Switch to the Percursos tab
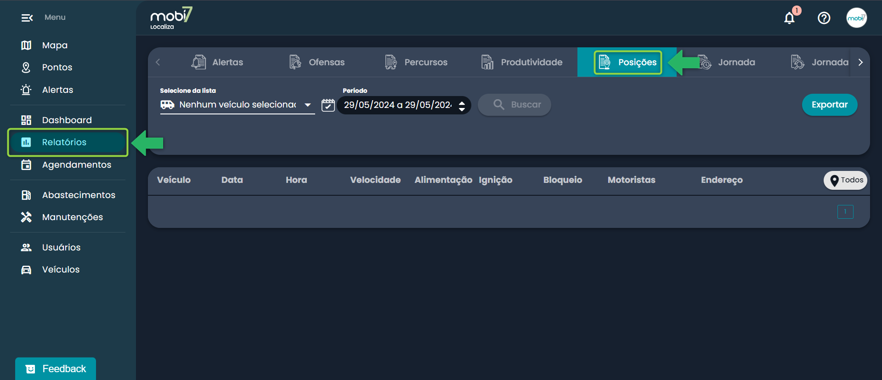 416,62
